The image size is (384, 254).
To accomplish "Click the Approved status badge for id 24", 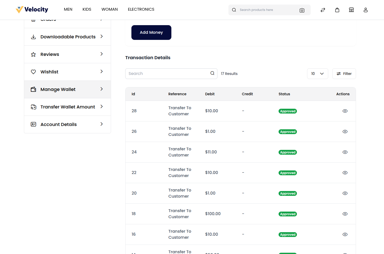I will pyautogui.click(x=287, y=152).
